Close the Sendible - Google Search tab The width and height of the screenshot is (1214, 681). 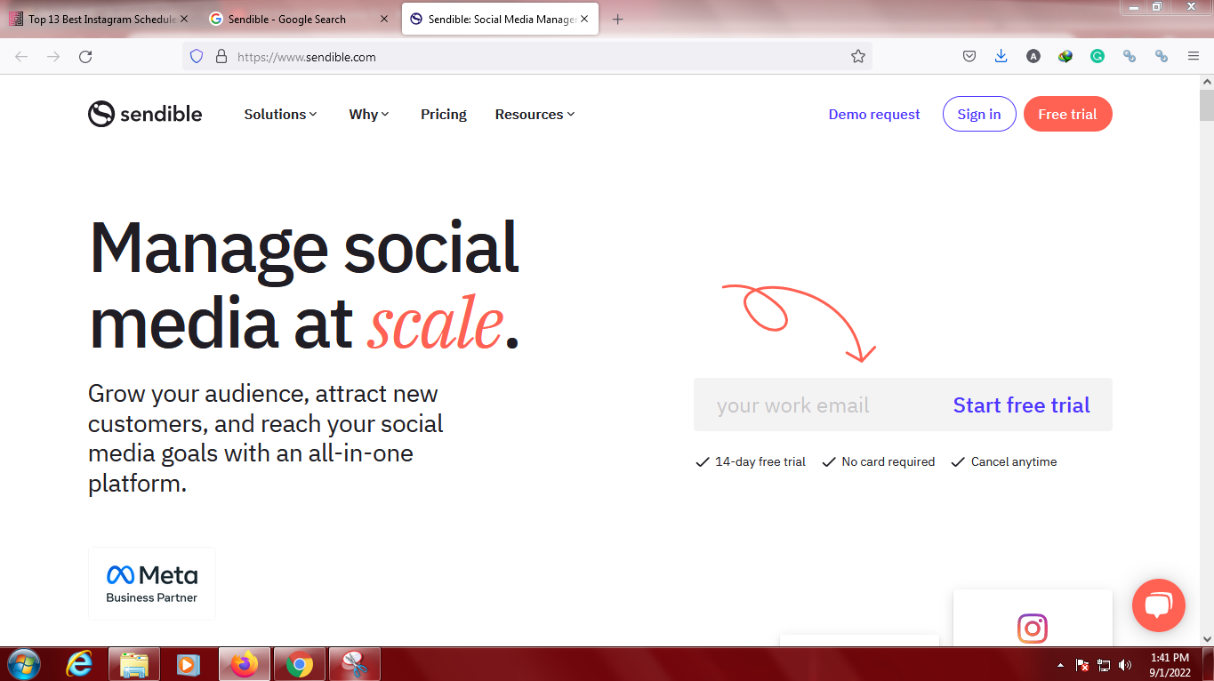point(384,19)
